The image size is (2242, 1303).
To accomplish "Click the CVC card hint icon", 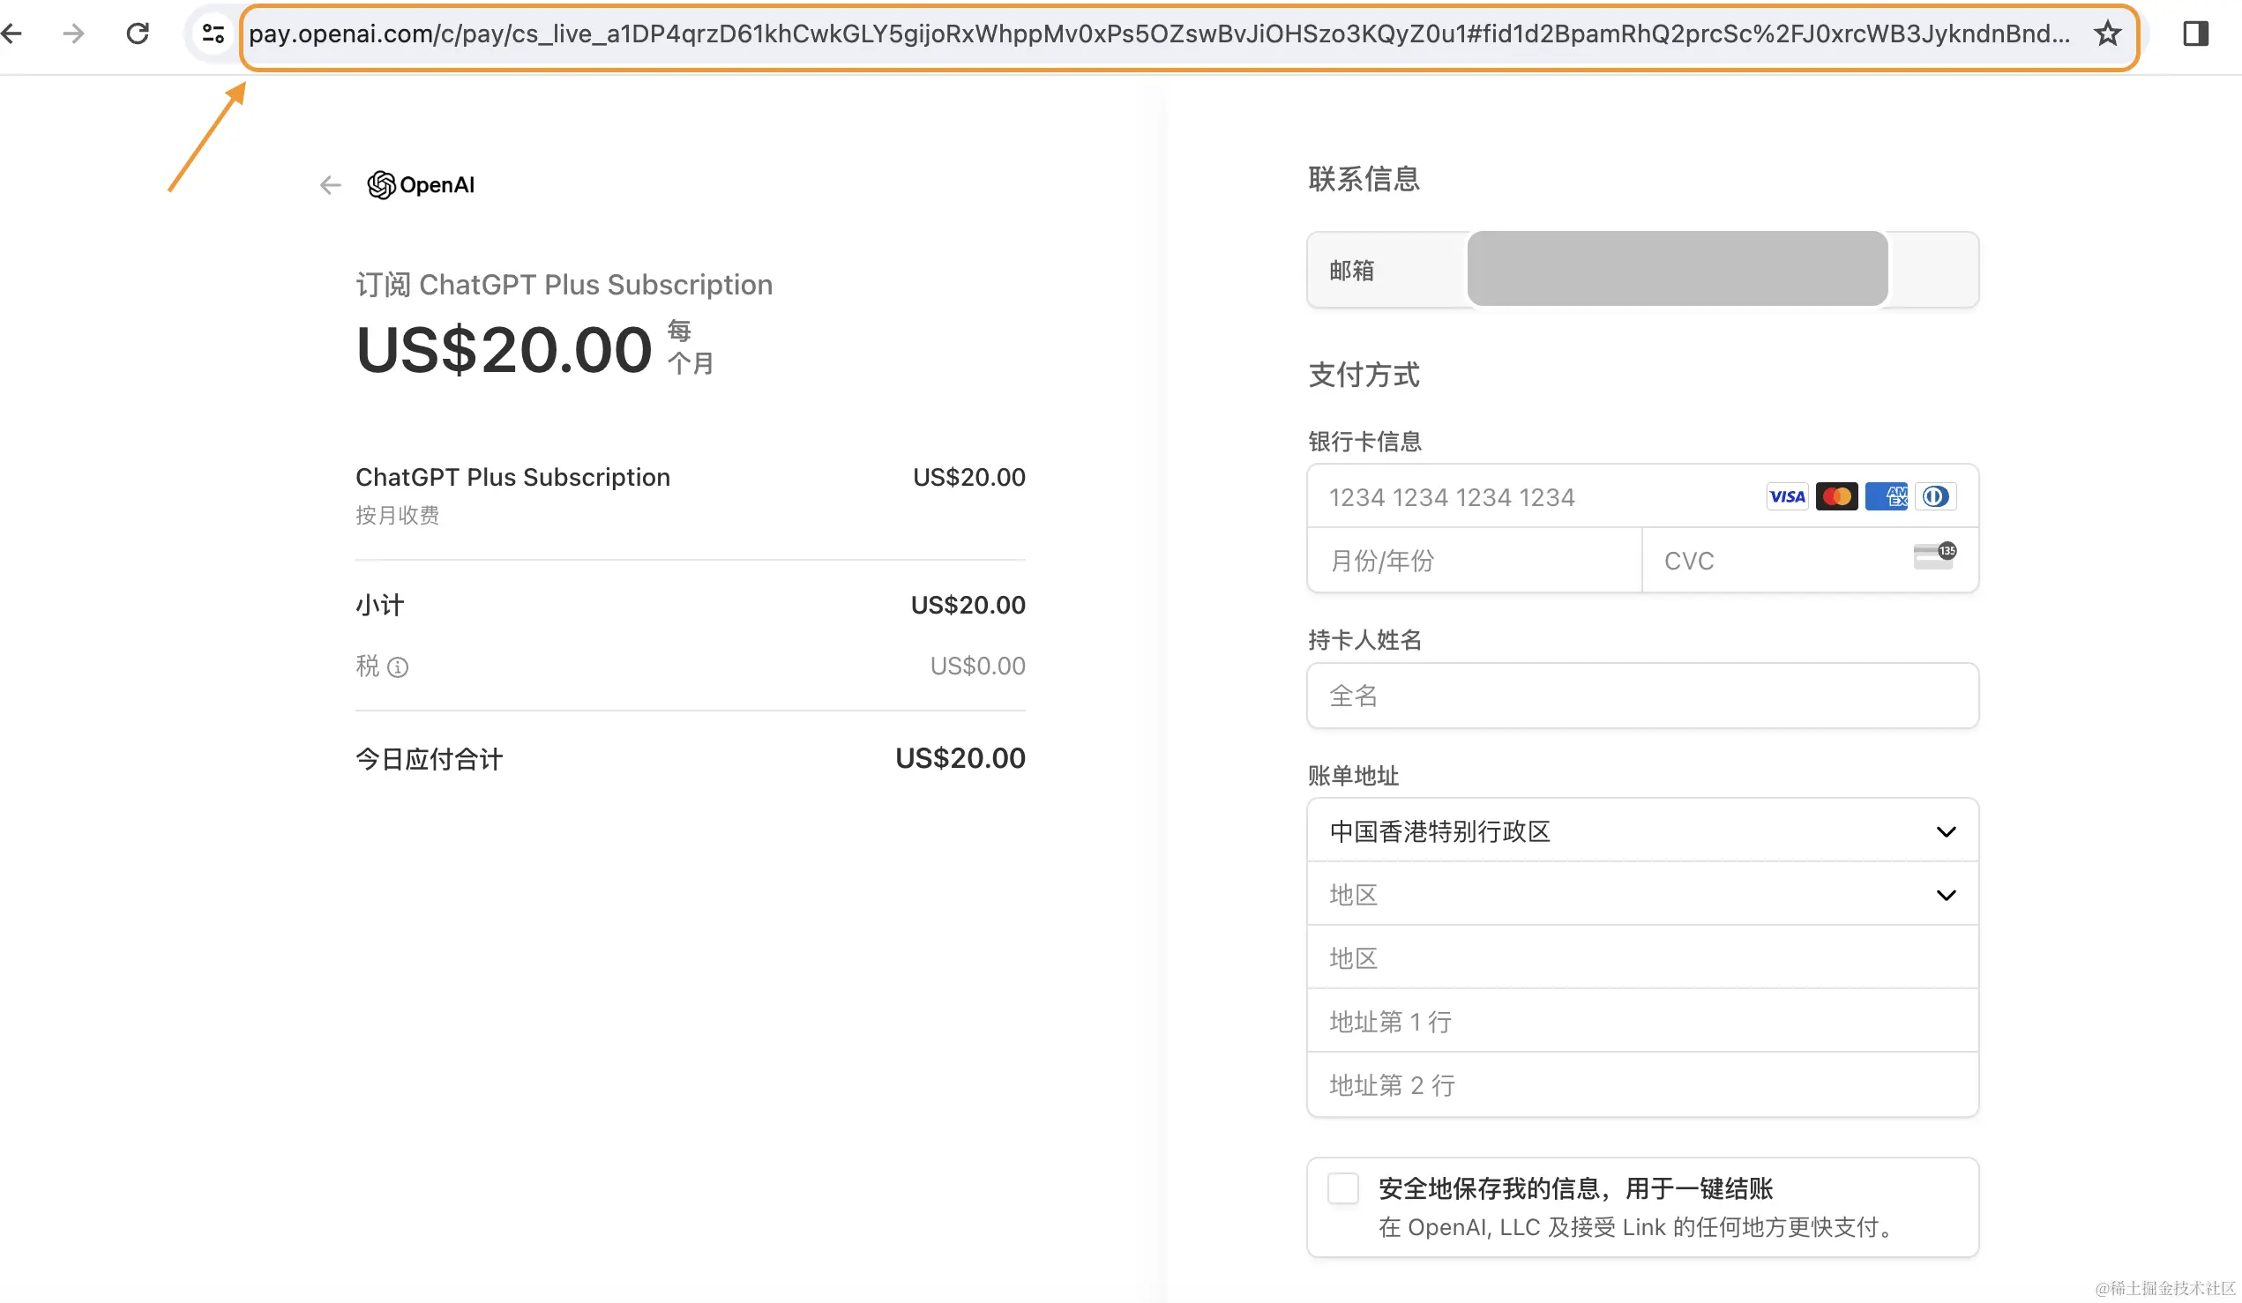I will click(x=1934, y=557).
